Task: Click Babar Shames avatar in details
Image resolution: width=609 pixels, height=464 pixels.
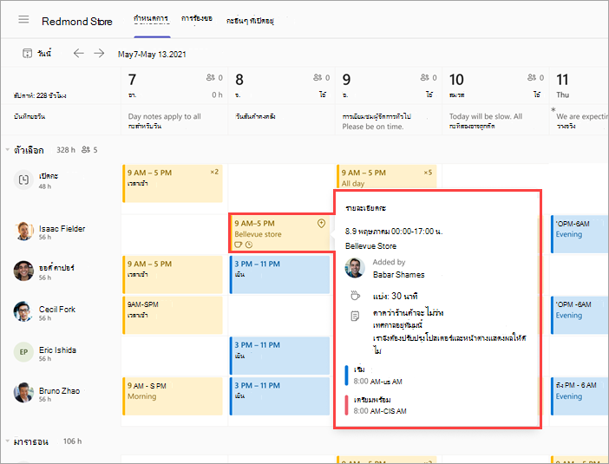Action: click(x=355, y=268)
